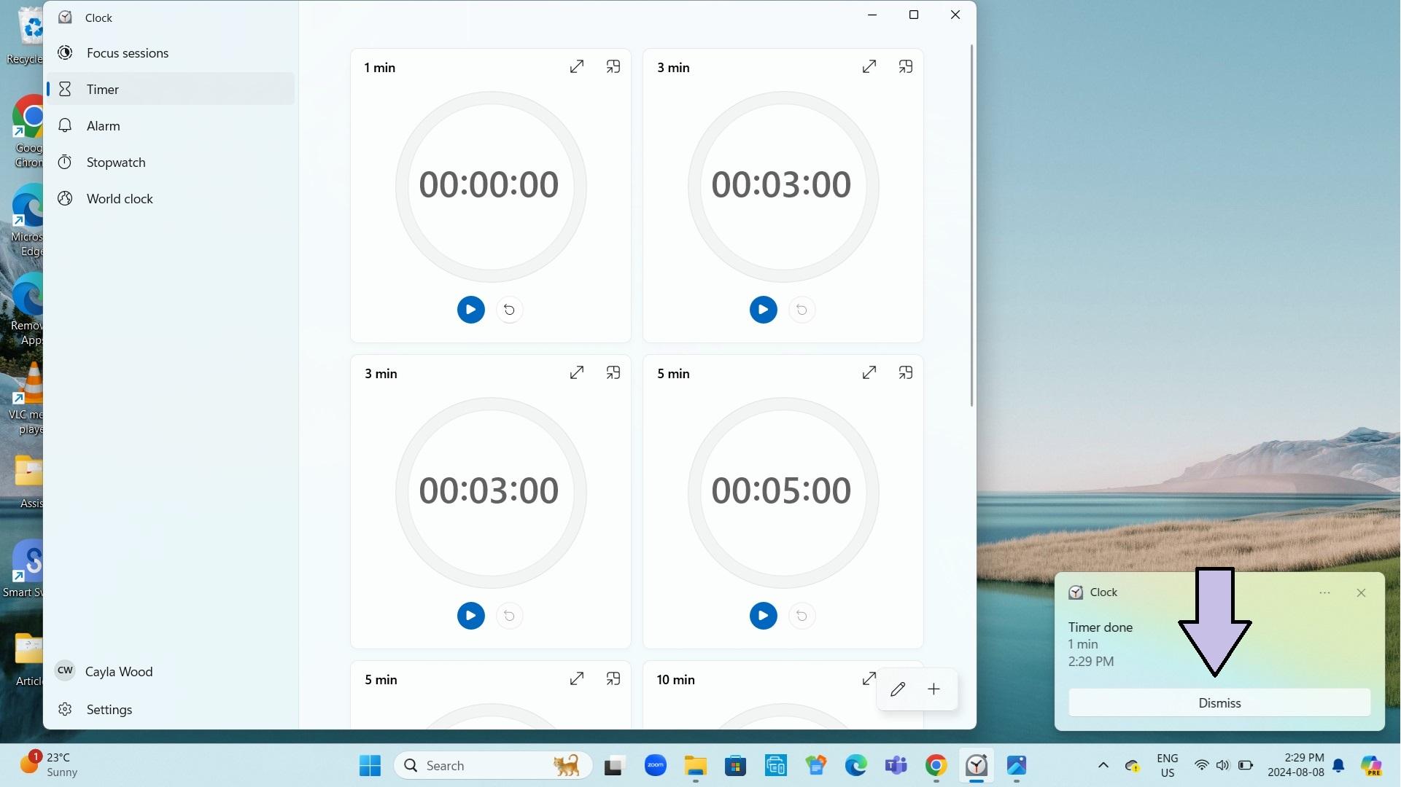This screenshot has height=787, width=1401.
Task: Keep the bottom-row 5 min timer on top
Action: tap(613, 679)
